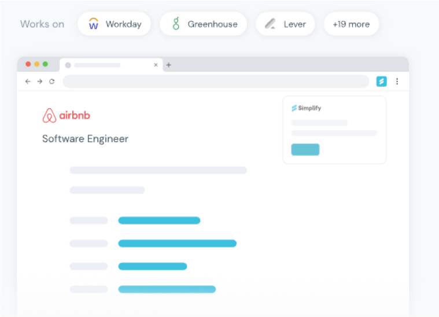The height and width of the screenshot is (317, 439).
Task: Focus the browser address bar
Action: [x=215, y=82]
